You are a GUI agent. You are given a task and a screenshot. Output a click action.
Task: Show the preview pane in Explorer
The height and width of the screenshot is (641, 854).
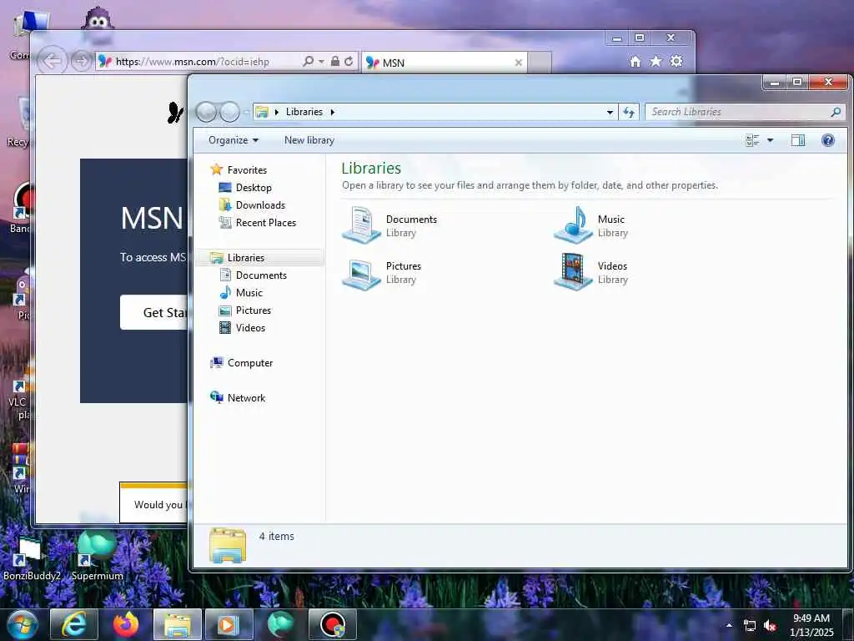(798, 140)
